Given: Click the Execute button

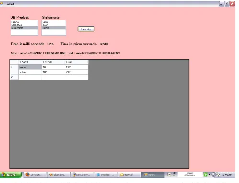Looking at the screenshot, I should point(86,29).
